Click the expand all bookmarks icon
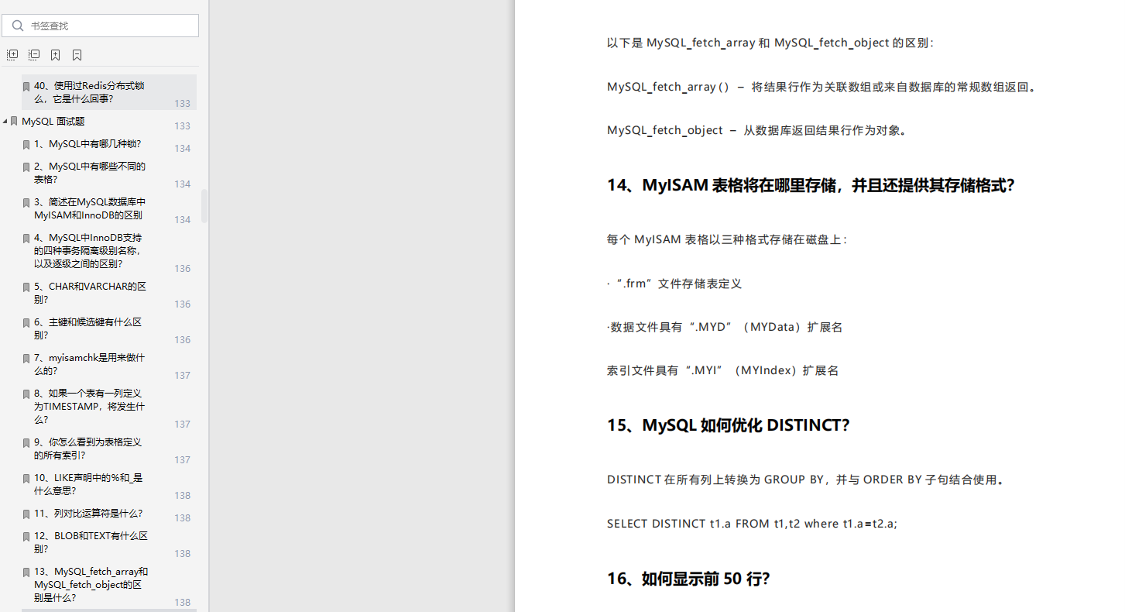Viewport: 1125px width, 612px height. [12, 54]
